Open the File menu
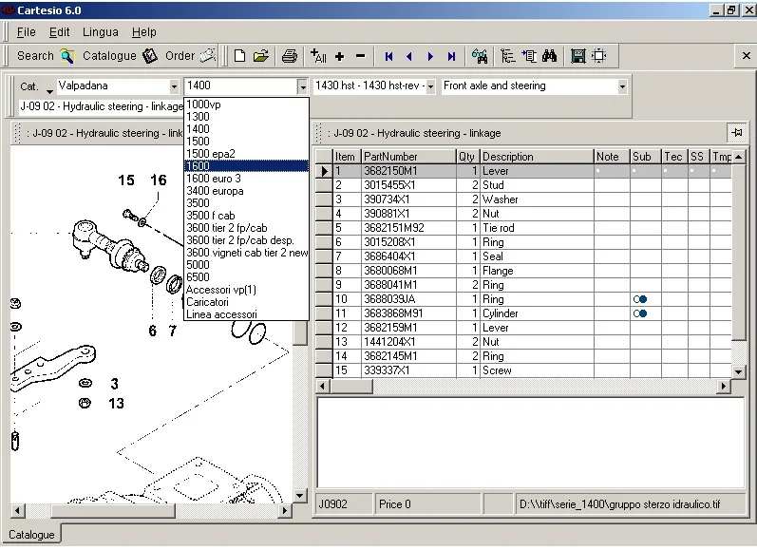The width and height of the screenshot is (757, 550). 26,32
